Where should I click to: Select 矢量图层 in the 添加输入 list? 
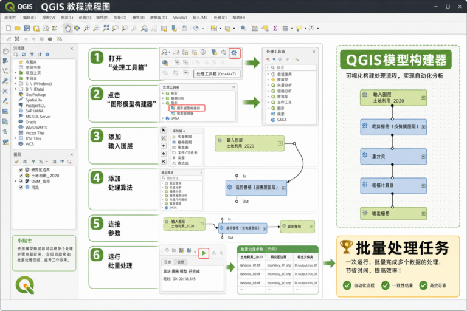point(182,137)
